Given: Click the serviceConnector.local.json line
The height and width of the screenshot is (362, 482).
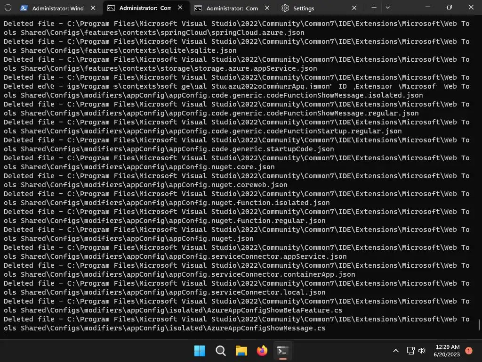Looking at the screenshot, I should [165, 292].
